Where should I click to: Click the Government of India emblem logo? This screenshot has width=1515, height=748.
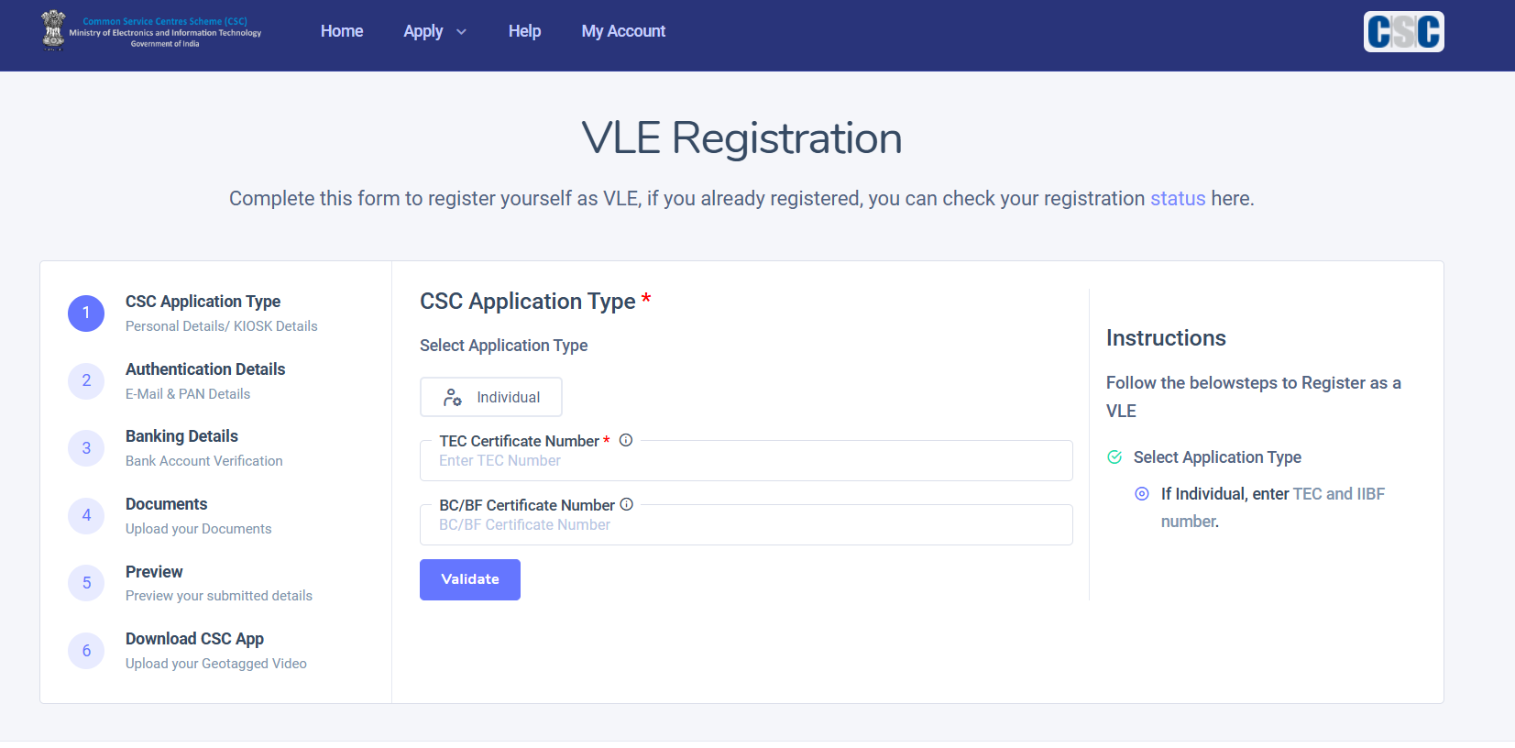pyautogui.click(x=54, y=29)
